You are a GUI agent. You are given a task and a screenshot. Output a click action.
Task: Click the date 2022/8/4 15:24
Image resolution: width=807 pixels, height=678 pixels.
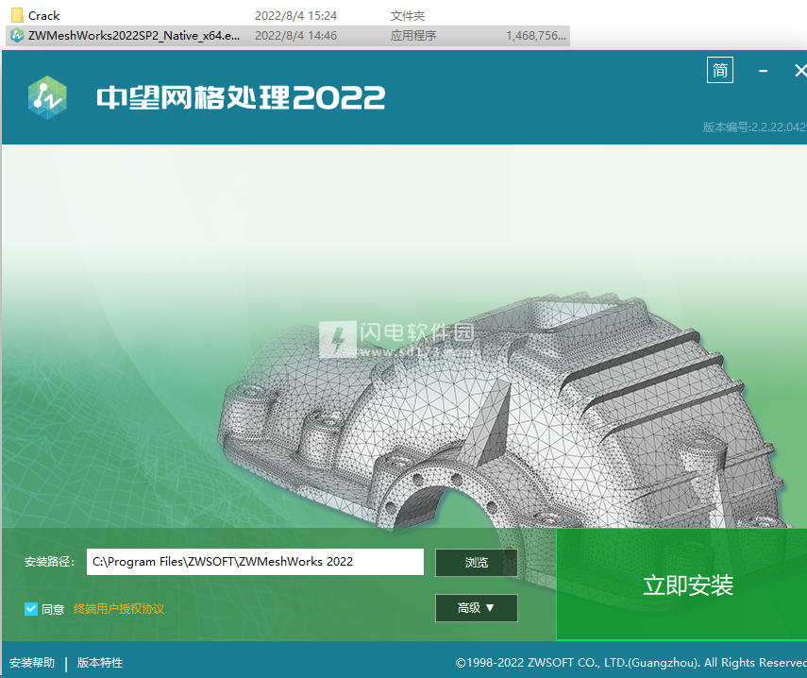pyautogui.click(x=296, y=16)
